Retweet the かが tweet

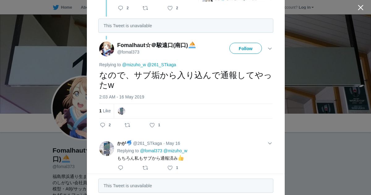(x=145, y=168)
